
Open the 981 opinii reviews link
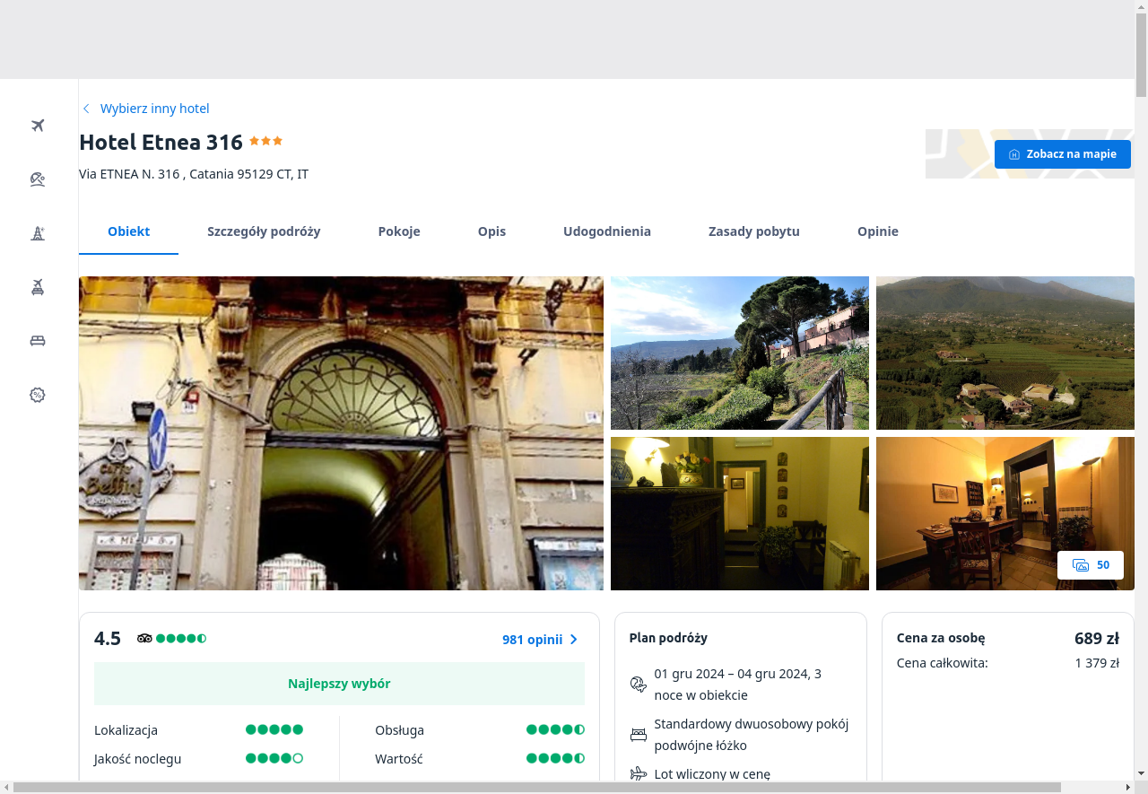(x=533, y=640)
